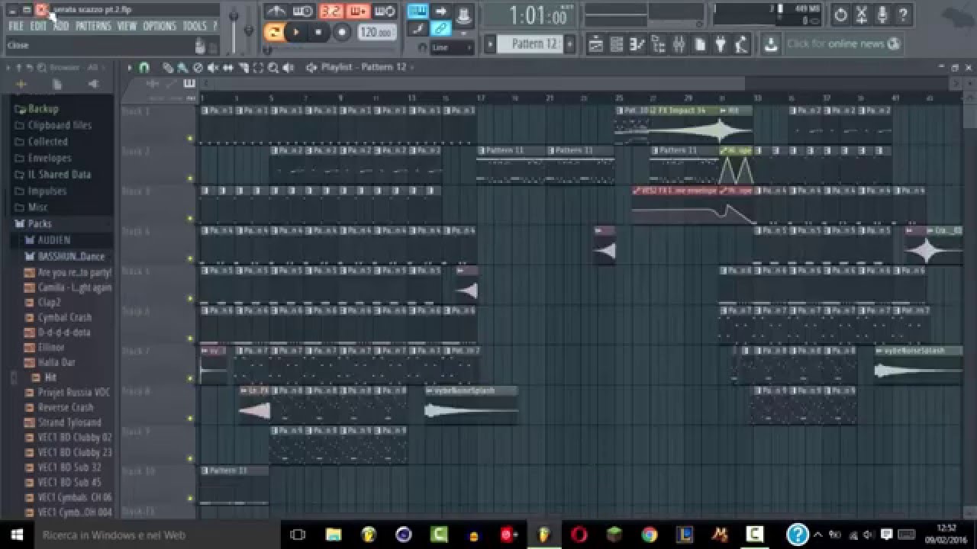Click the speaker icon in Browser tabs
This screenshot has height=549, width=977.
(x=93, y=84)
